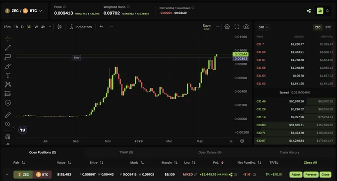Viewport: 337px width, 181px height.
Task: Switch order book to ZEC
Action: [x=318, y=27]
